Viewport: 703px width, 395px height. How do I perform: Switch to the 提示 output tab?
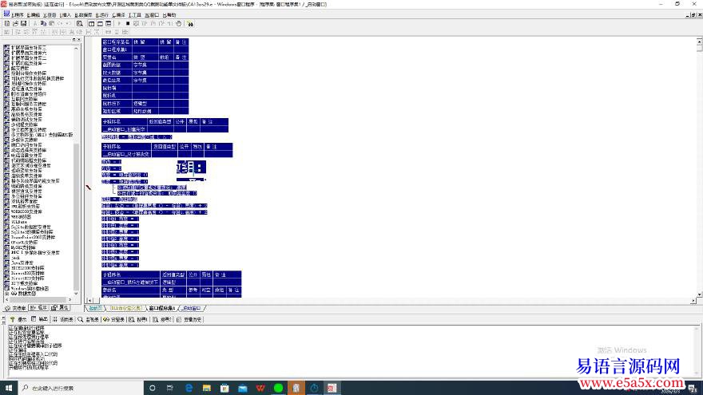click(19, 318)
